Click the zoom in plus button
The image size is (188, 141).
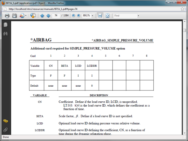pyautogui.click(x=78, y=16)
